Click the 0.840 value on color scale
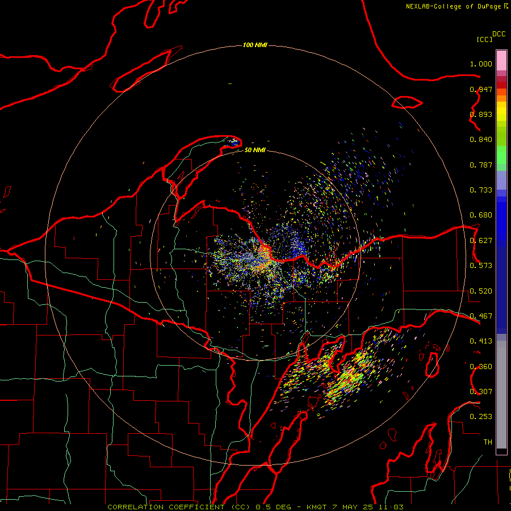The width and height of the screenshot is (511, 511). click(481, 140)
